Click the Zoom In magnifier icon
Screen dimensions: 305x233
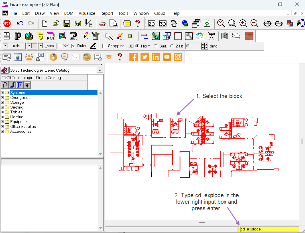[243, 24]
